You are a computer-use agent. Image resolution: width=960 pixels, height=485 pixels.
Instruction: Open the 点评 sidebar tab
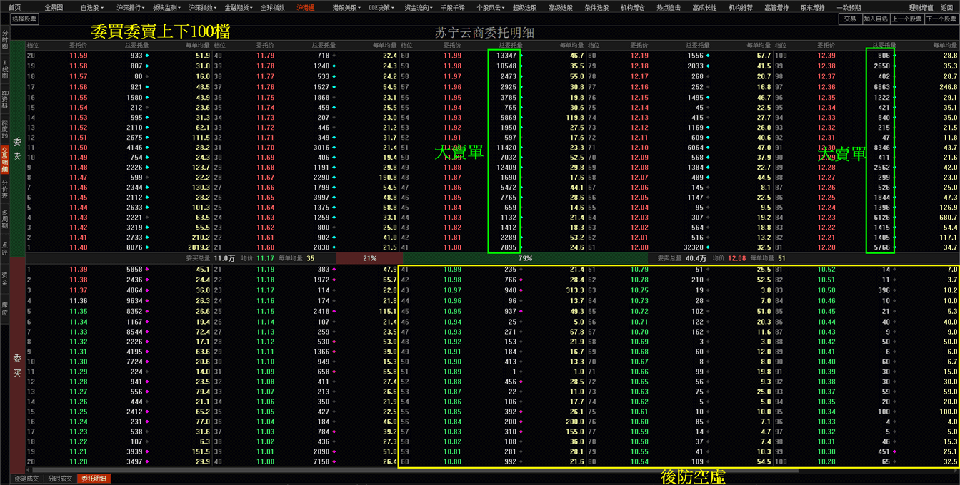pos(4,248)
